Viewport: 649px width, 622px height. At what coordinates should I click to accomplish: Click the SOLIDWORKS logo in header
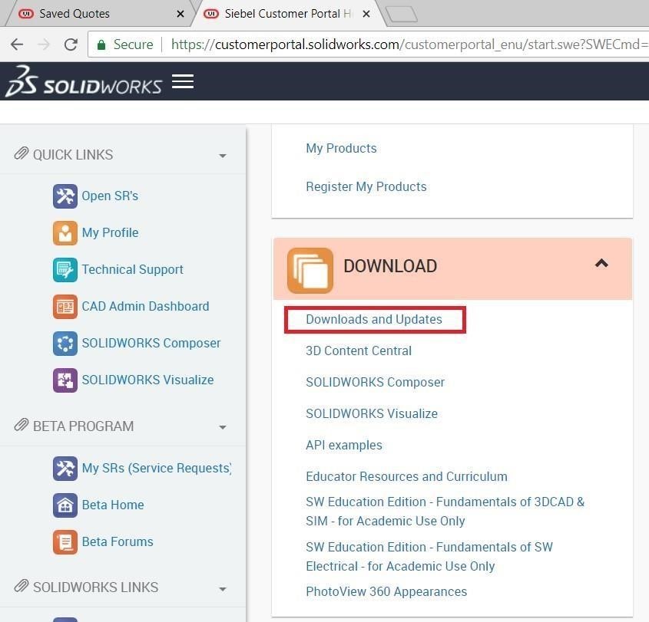tap(83, 81)
